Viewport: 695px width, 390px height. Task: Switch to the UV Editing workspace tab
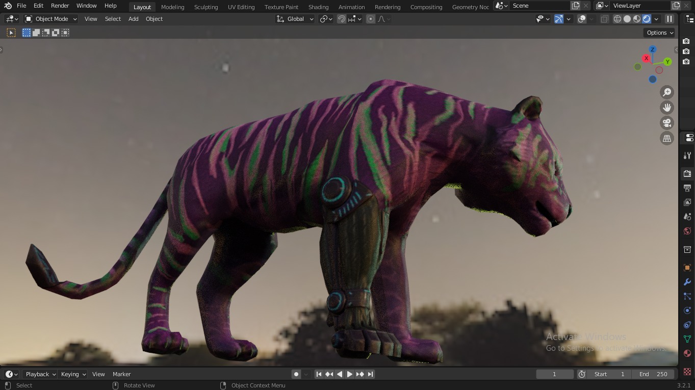click(241, 7)
